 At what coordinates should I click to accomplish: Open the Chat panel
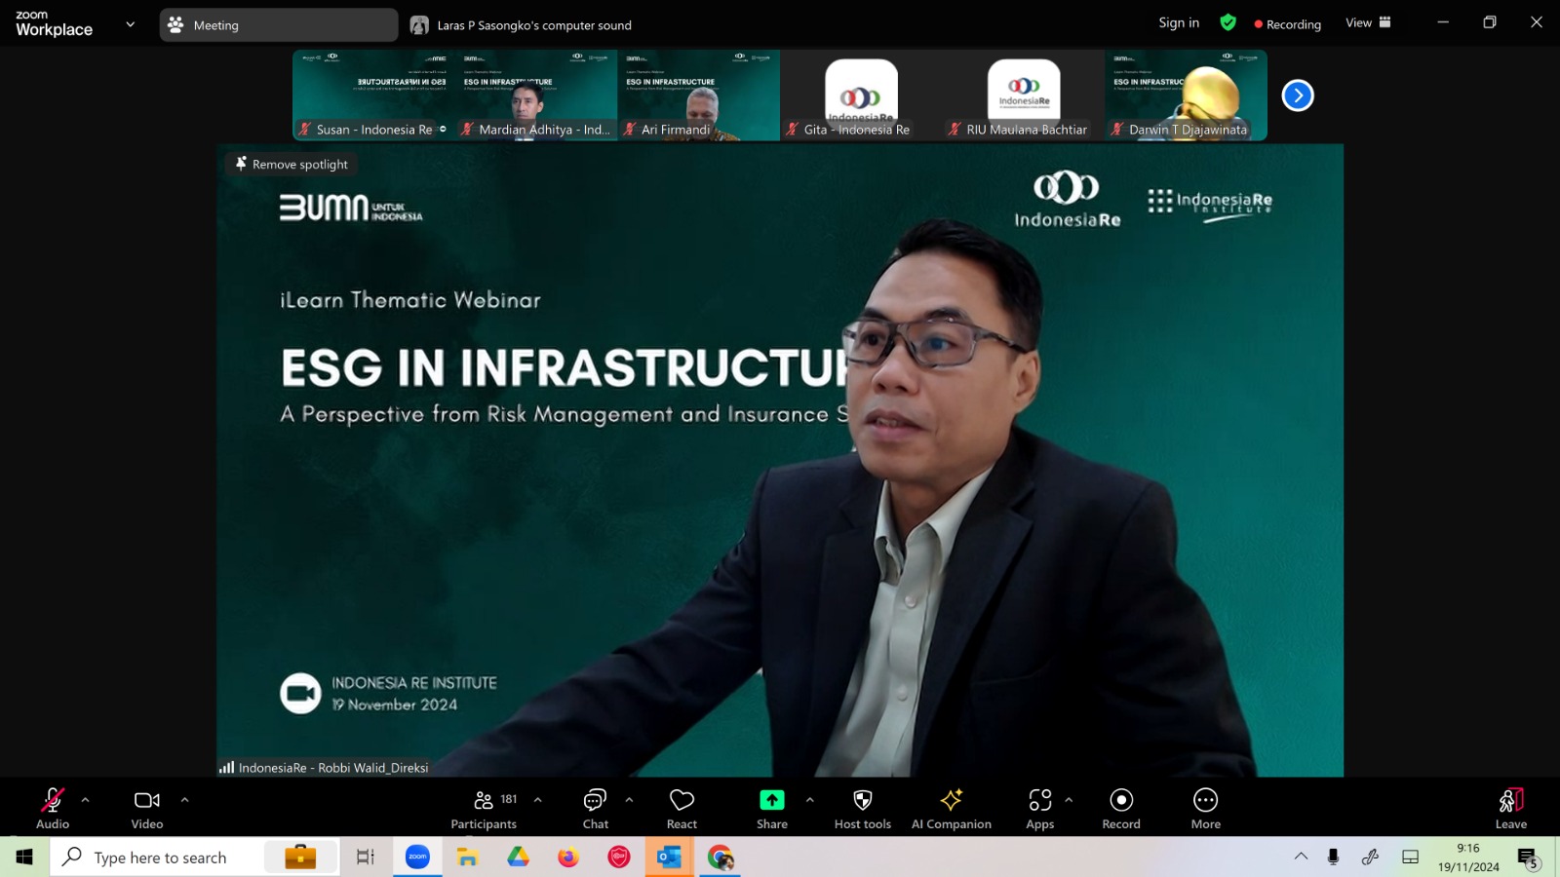(595, 809)
